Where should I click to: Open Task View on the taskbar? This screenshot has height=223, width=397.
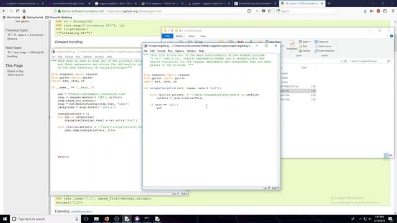click(x=86, y=219)
